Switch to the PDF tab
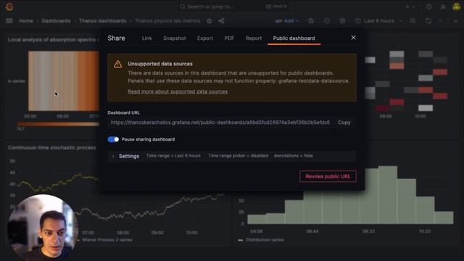Viewport: 464px width, 261px height. pyautogui.click(x=229, y=38)
